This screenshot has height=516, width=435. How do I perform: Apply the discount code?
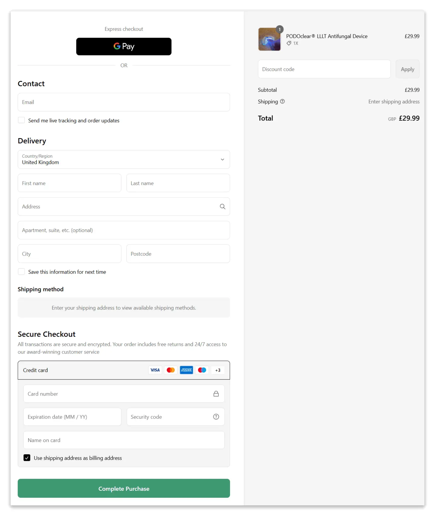tap(407, 69)
